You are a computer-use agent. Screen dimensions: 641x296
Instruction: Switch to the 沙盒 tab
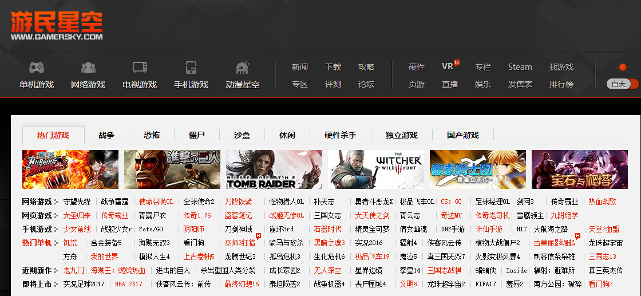pos(242,135)
